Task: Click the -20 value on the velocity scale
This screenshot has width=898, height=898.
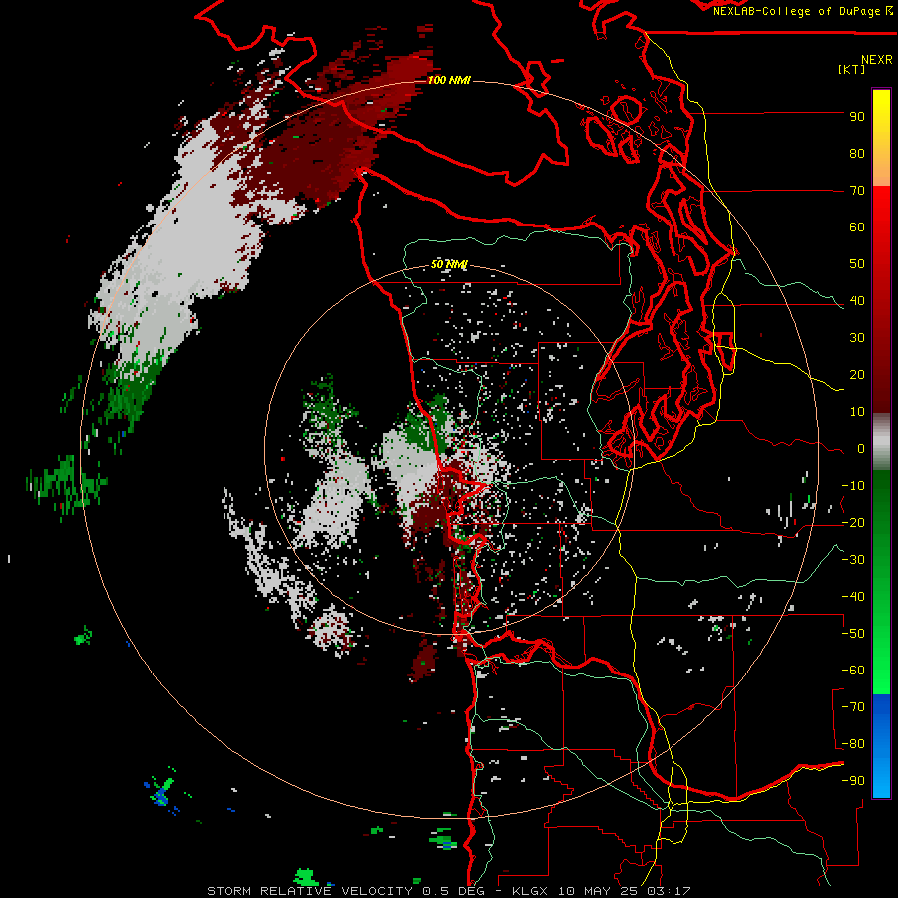Action: pyautogui.click(x=853, y=522)
